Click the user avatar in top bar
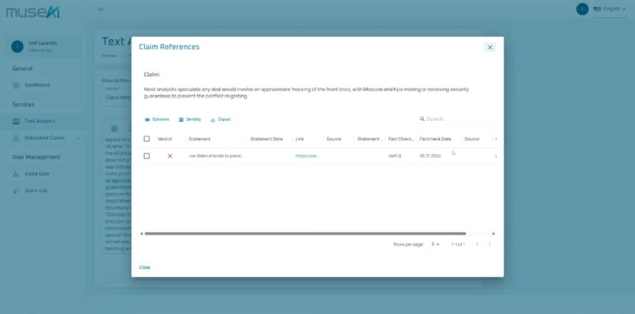Image resolution: width=635 pixels, height=314 pixels. [582, 9]
